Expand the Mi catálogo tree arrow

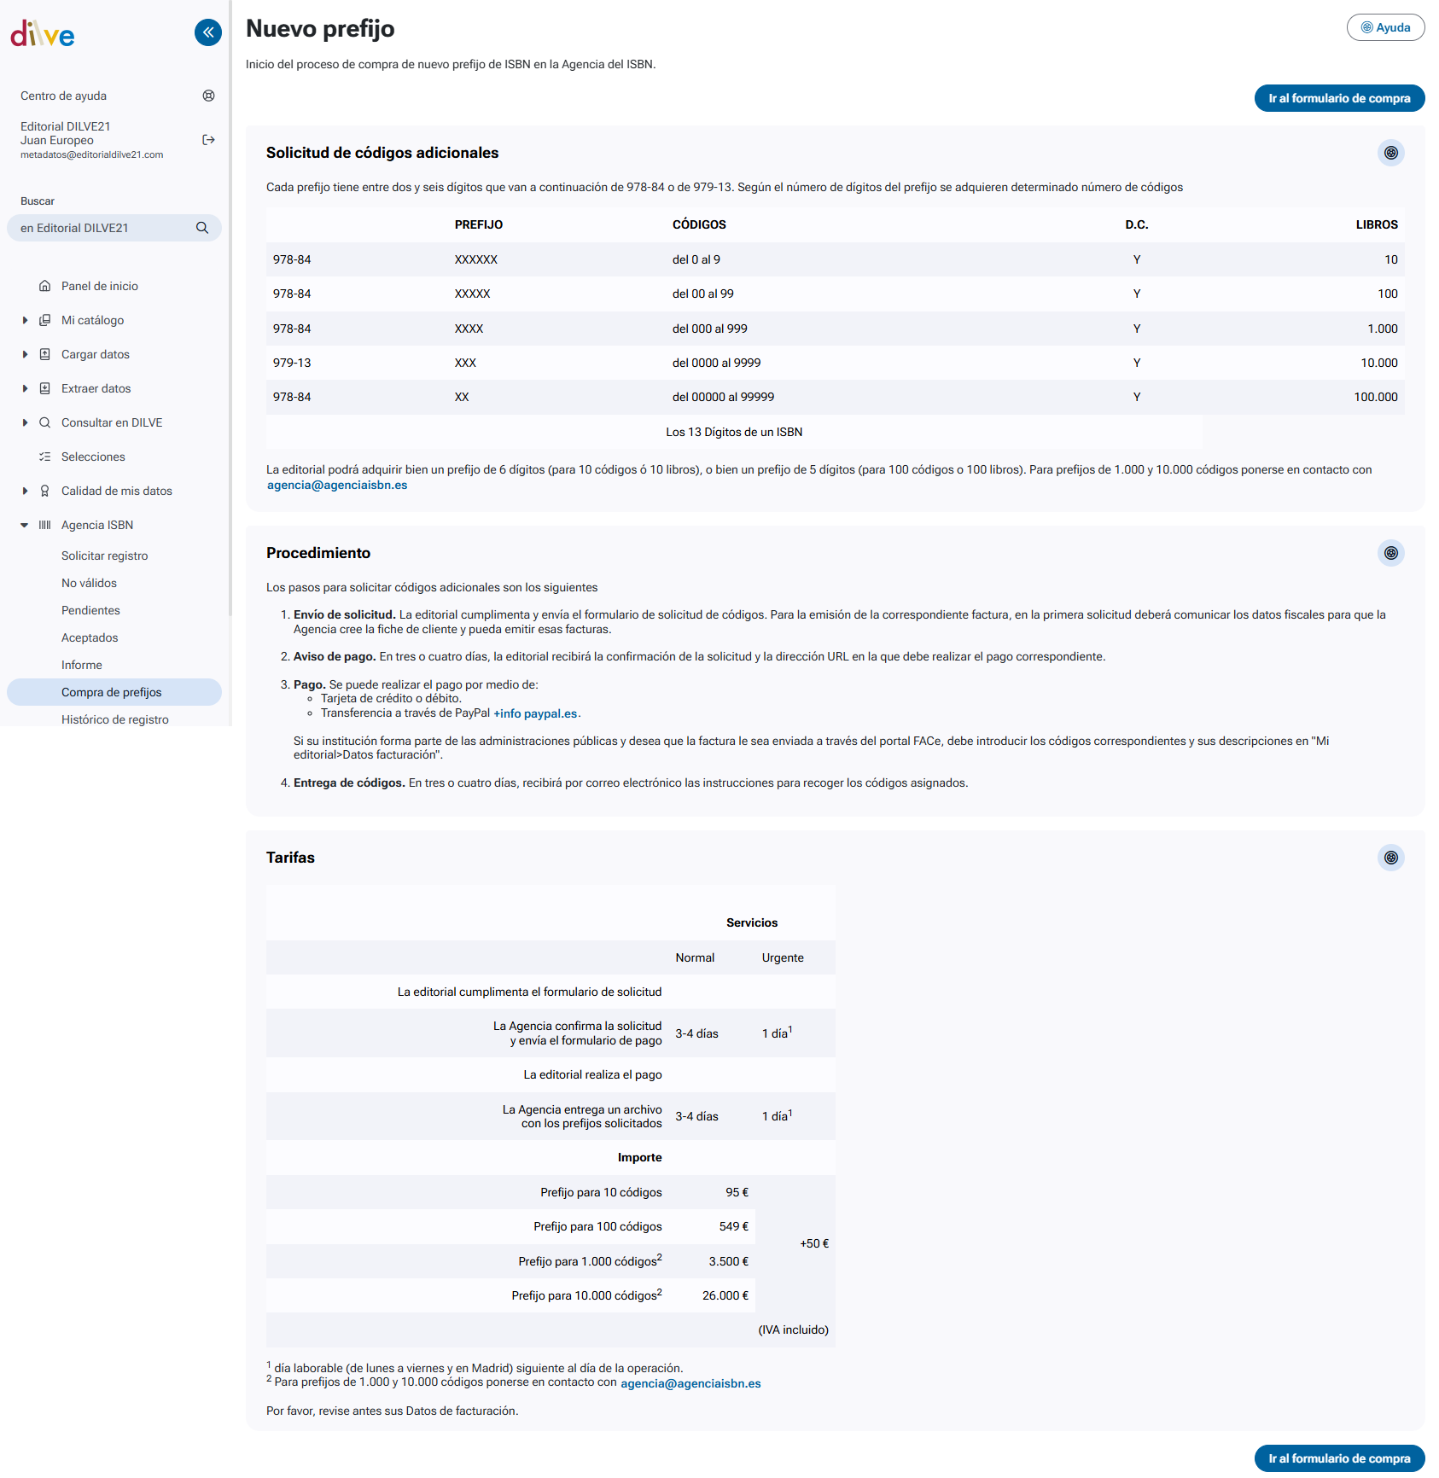pyautogui.click(x=25, y=320)
